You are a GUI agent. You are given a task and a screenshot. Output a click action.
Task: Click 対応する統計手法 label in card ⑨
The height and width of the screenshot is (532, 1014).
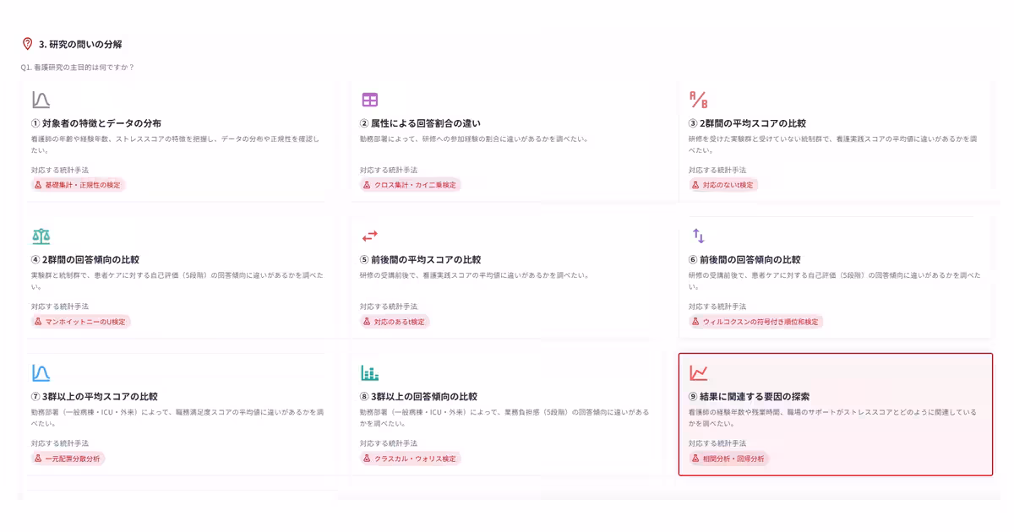[x=717, y=442]
